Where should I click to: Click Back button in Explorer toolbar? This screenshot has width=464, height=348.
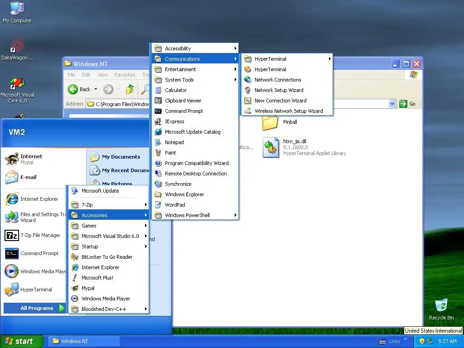point(79,89)
